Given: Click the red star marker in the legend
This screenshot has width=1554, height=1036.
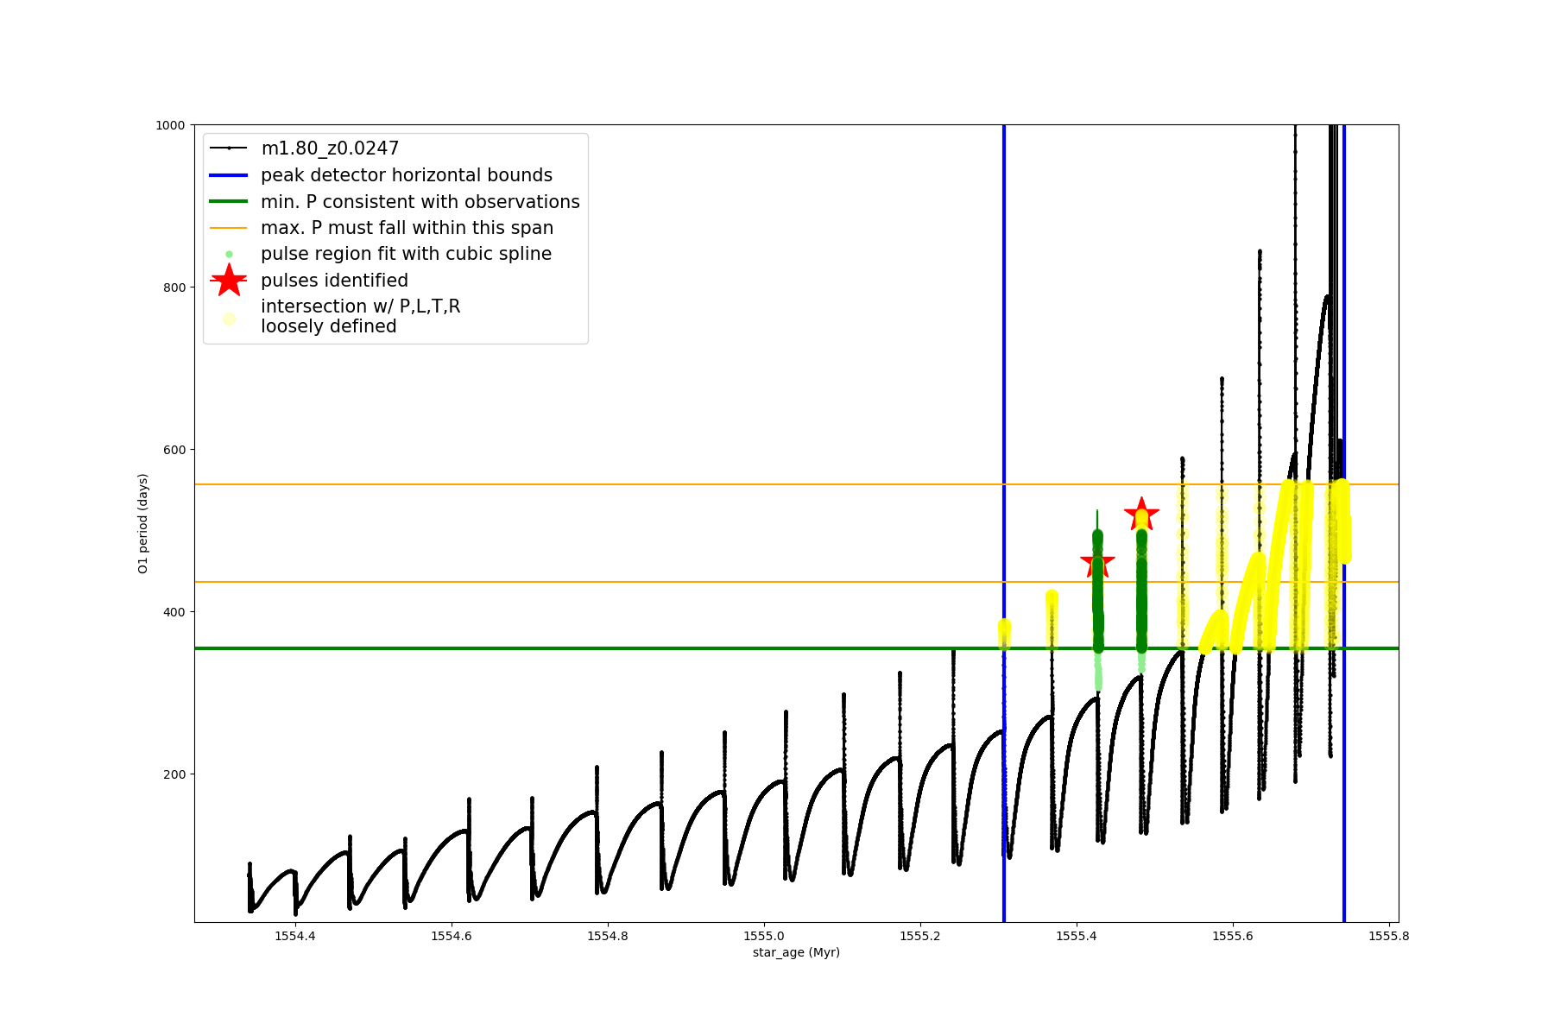Looking at the screenshot, I should click(x=229, y=281).
